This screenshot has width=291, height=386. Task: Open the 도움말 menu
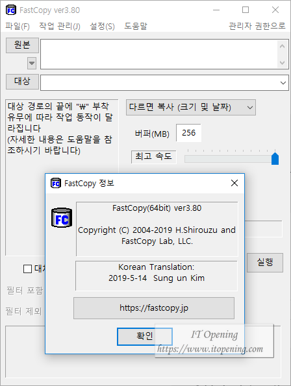pos(136,26)
